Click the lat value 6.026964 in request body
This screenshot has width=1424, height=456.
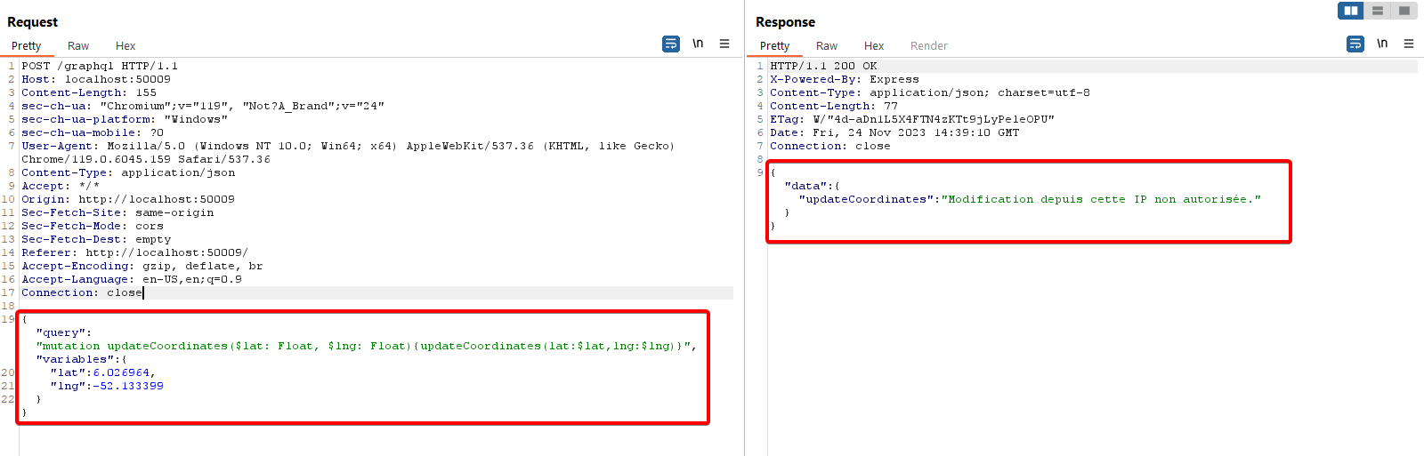point(121,373)
